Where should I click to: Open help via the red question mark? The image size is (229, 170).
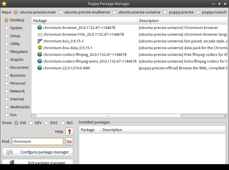[69, 132]
